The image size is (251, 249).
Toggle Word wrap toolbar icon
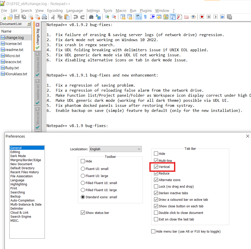[139, 17]
